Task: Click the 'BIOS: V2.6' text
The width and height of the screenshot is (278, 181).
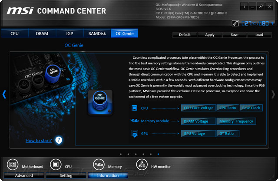Action: pyautogui.click(x=163, y=9)
